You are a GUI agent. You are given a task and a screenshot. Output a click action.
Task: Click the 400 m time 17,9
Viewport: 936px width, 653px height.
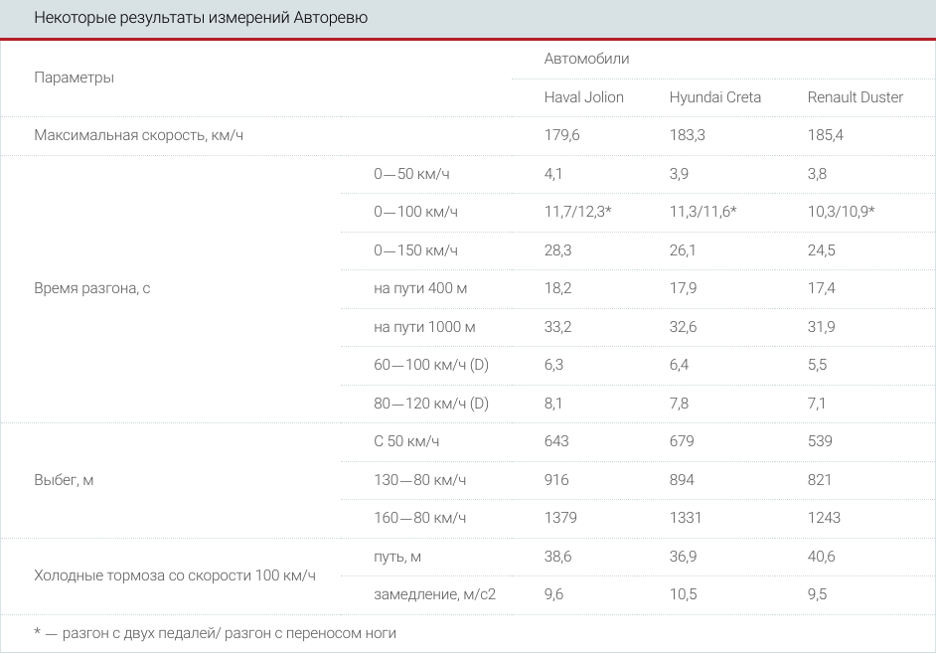[x=683, y=289]
